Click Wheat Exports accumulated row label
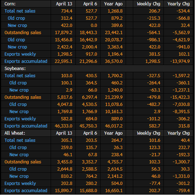Viewport: 195px width, 195px height. coord(26,191)
